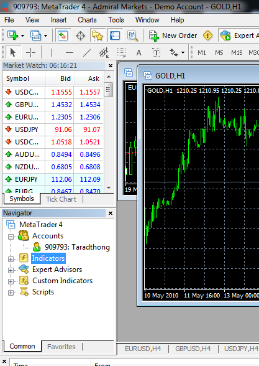Select the Equidistant Channel tool
Screen dimensions: 259x366
104,52
